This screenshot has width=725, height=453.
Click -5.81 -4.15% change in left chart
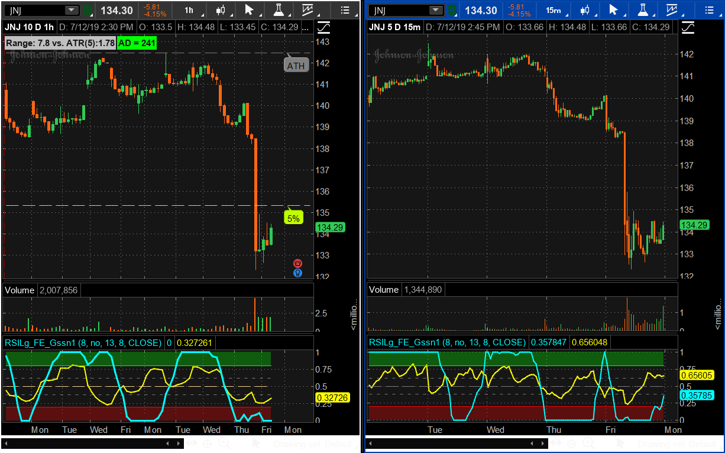155,10
